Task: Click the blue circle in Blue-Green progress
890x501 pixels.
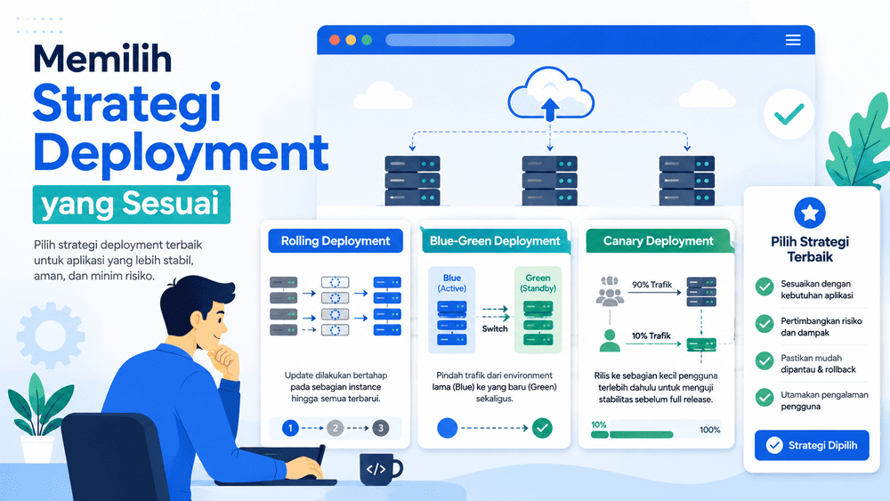Action: click(448, 428)
